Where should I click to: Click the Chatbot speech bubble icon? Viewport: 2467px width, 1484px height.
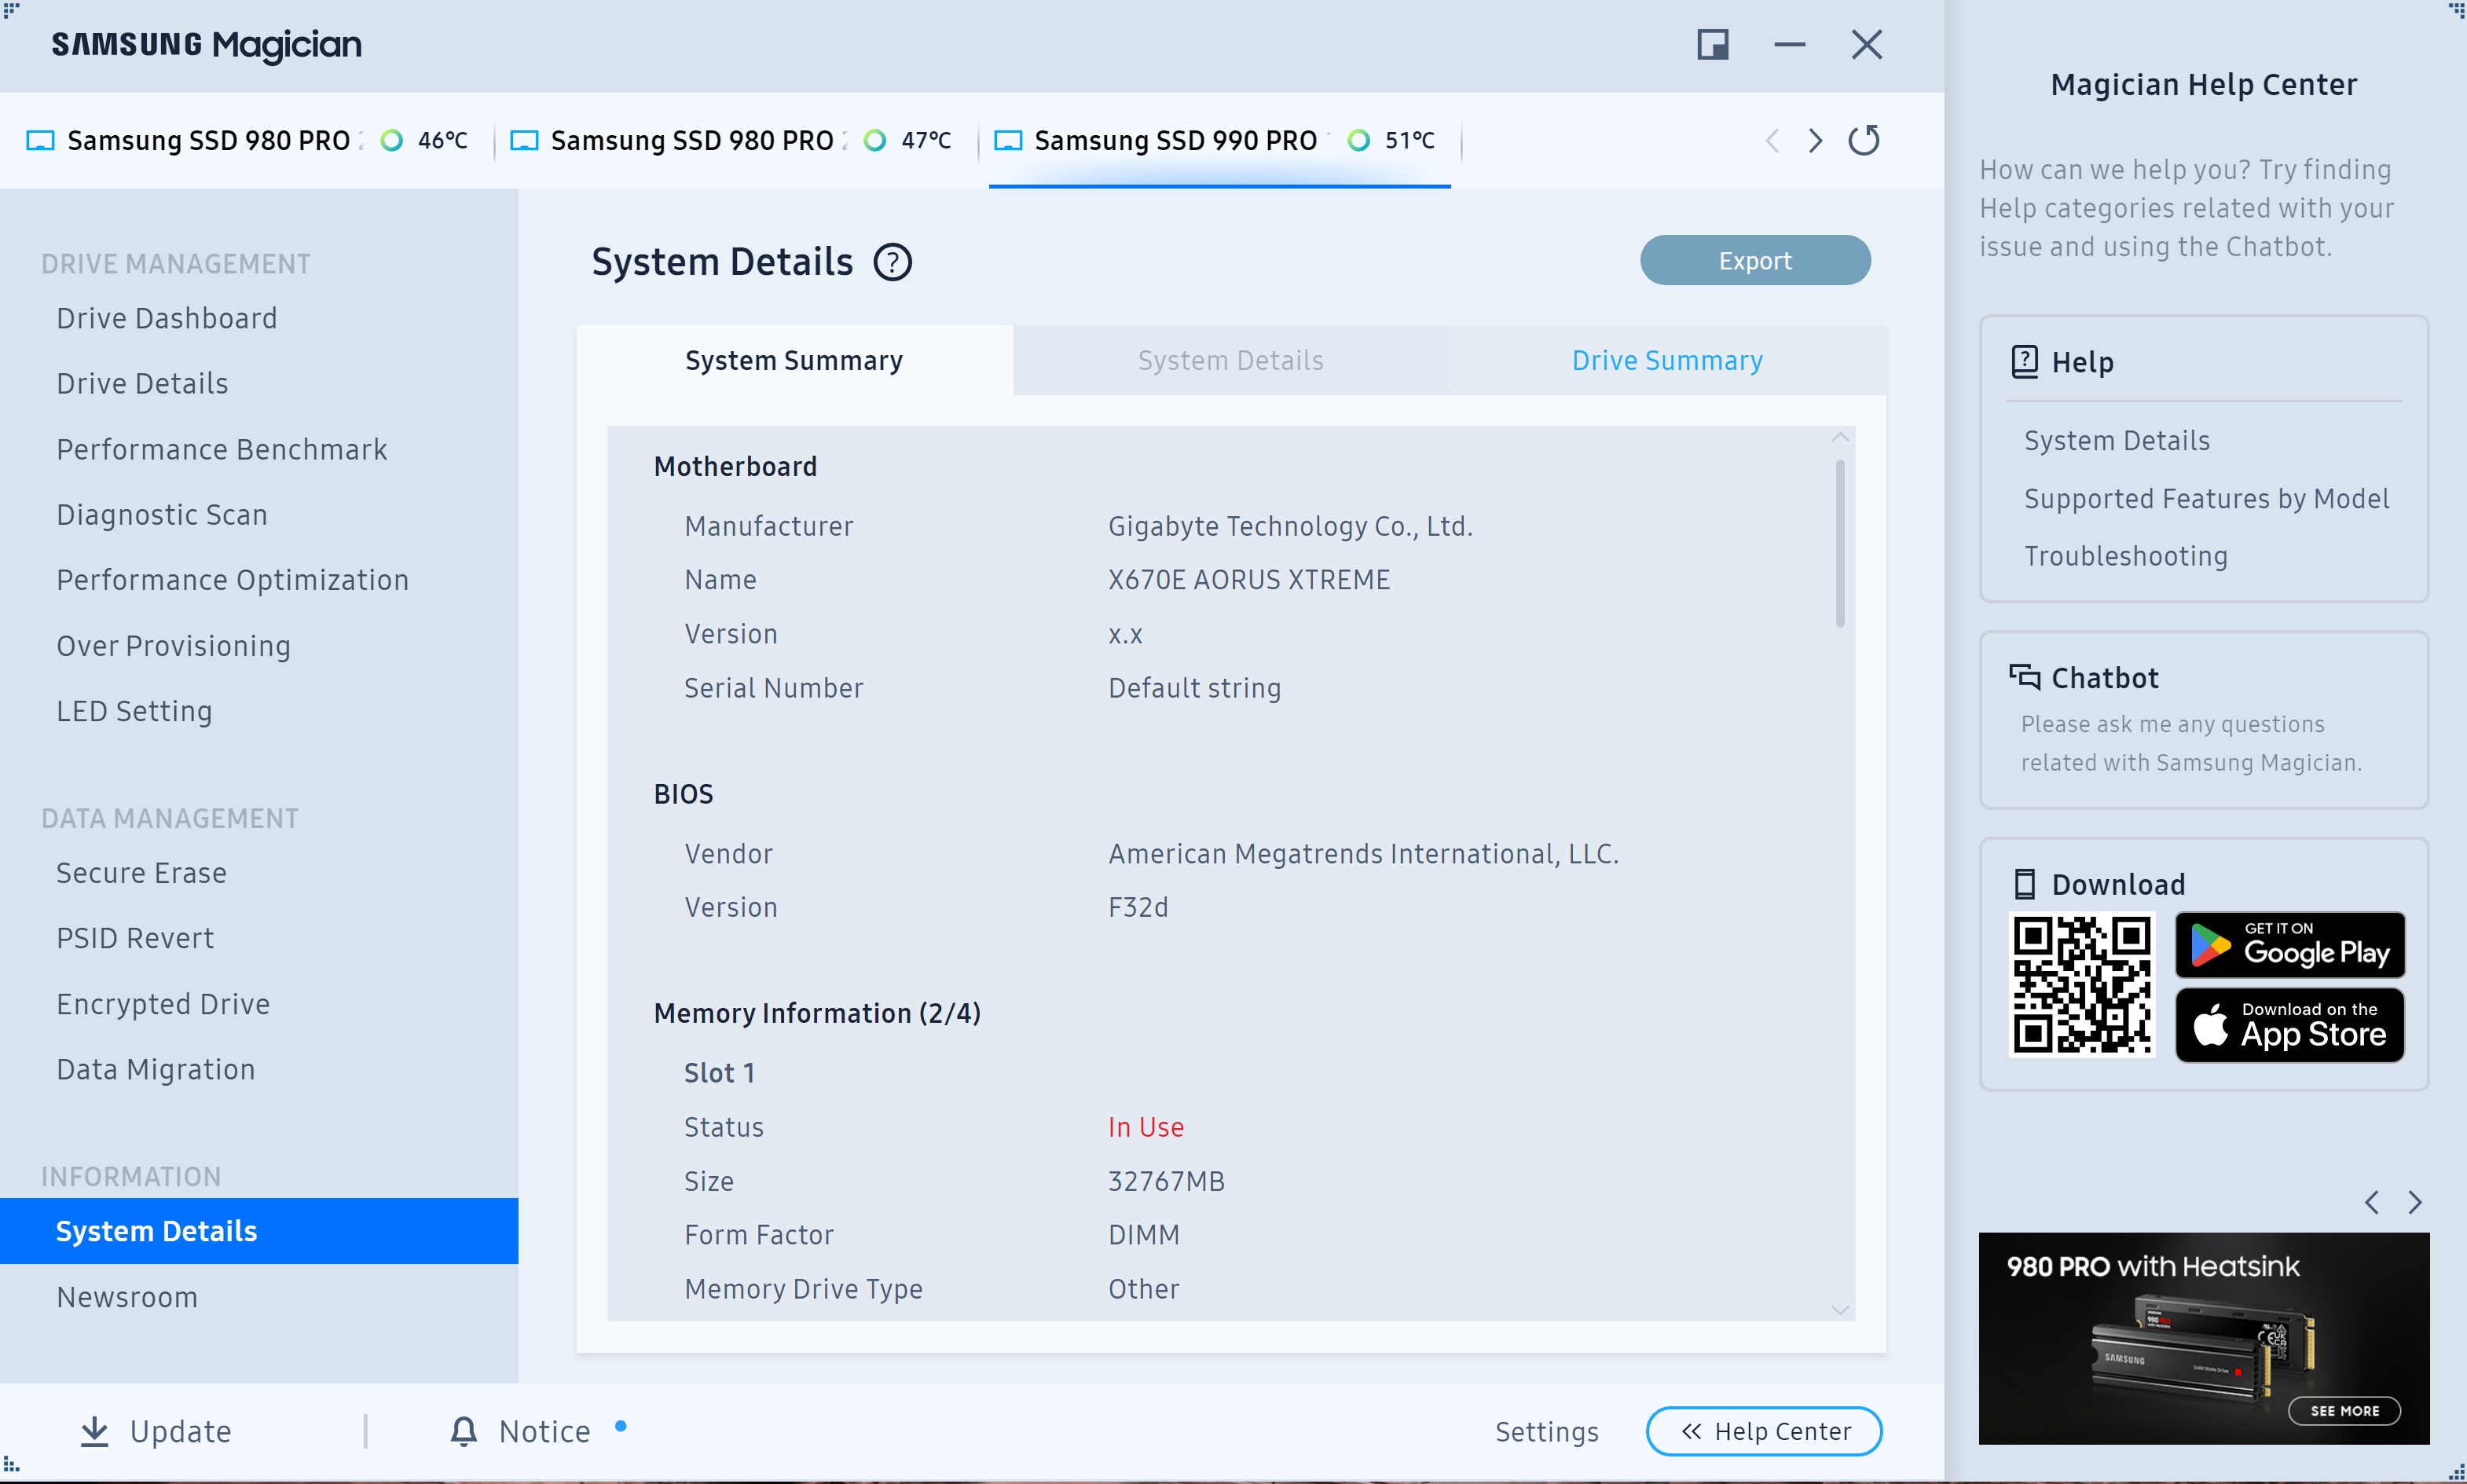(x=2024, y=677)
